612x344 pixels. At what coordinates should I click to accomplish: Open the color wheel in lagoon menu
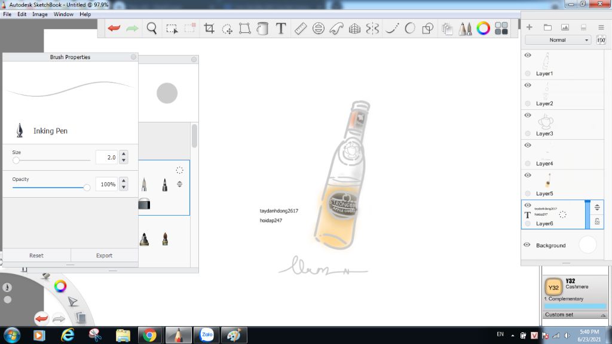[x=60, y=286]
